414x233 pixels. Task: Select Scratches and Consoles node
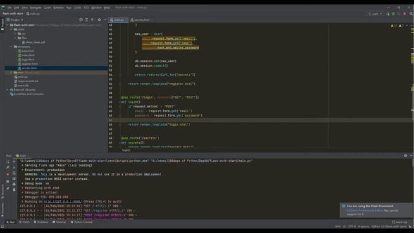click(27, 94)
